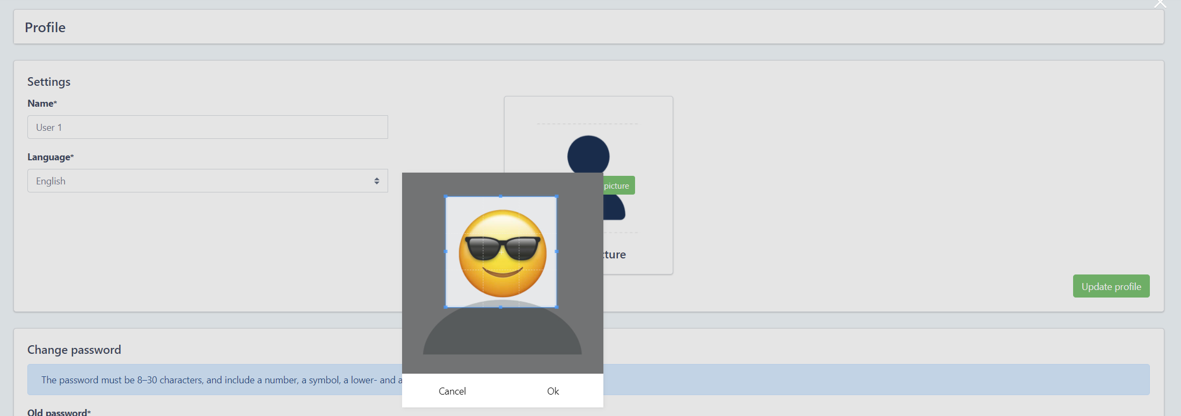The width and height of the screenshot is (1181, 416).
Task: Open the Language dropdown
Action: [x=207, y=181]
